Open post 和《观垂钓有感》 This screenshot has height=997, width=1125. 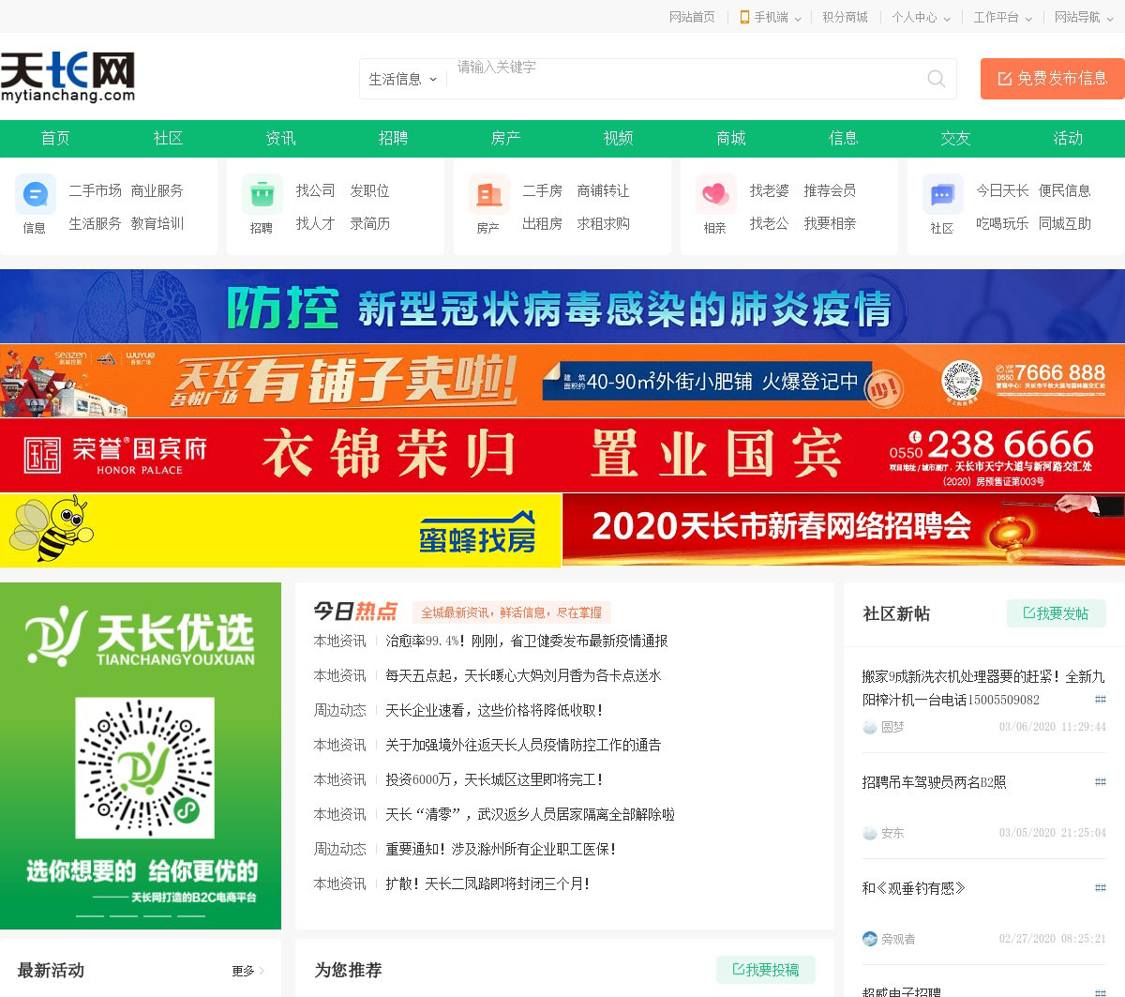tap(914, 888)
